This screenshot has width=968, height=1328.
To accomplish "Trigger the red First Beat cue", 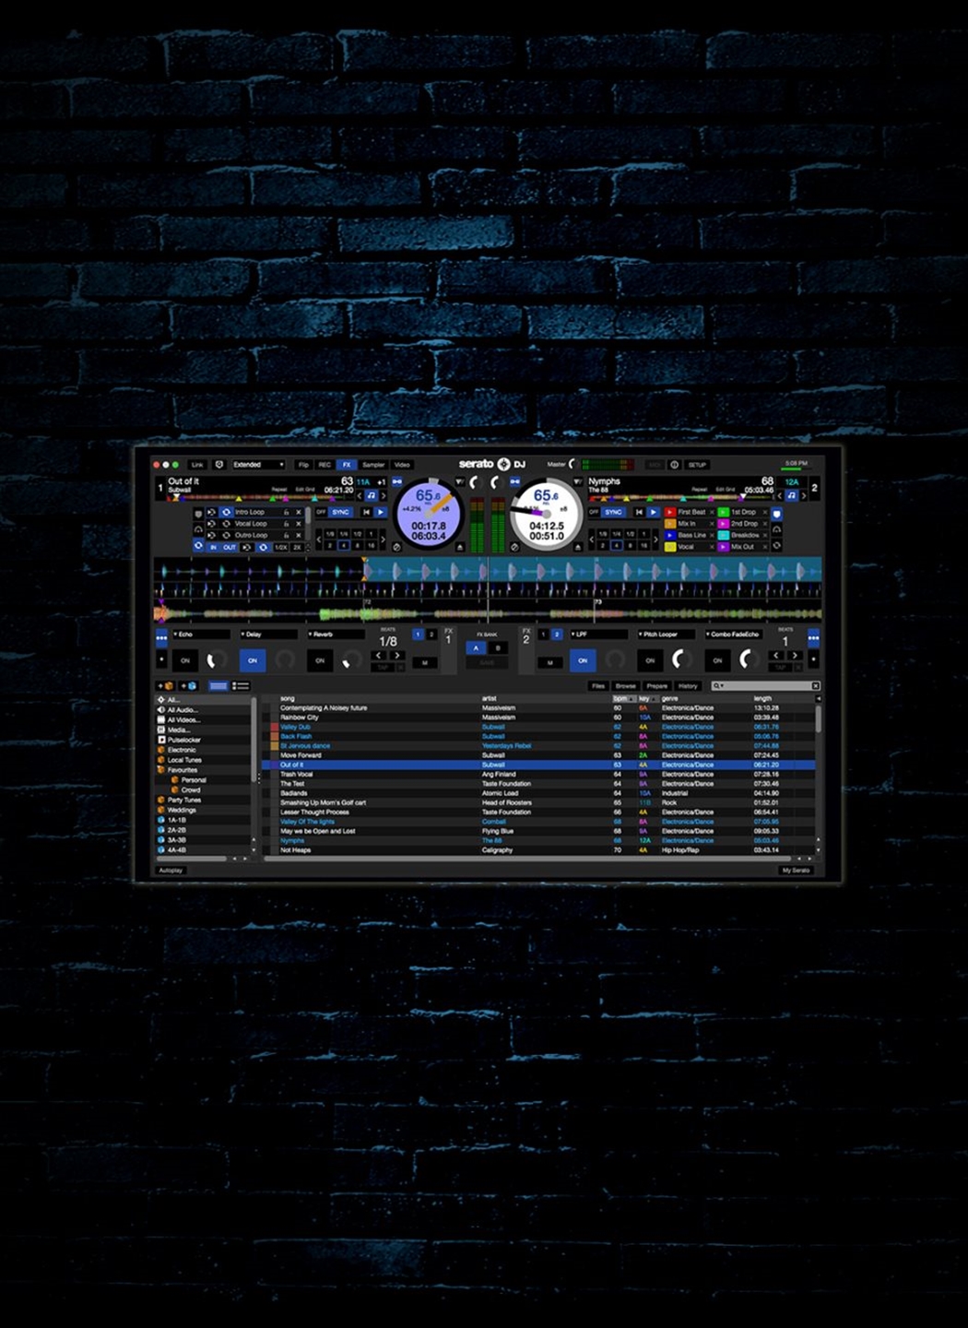I will tap(670, 512).
